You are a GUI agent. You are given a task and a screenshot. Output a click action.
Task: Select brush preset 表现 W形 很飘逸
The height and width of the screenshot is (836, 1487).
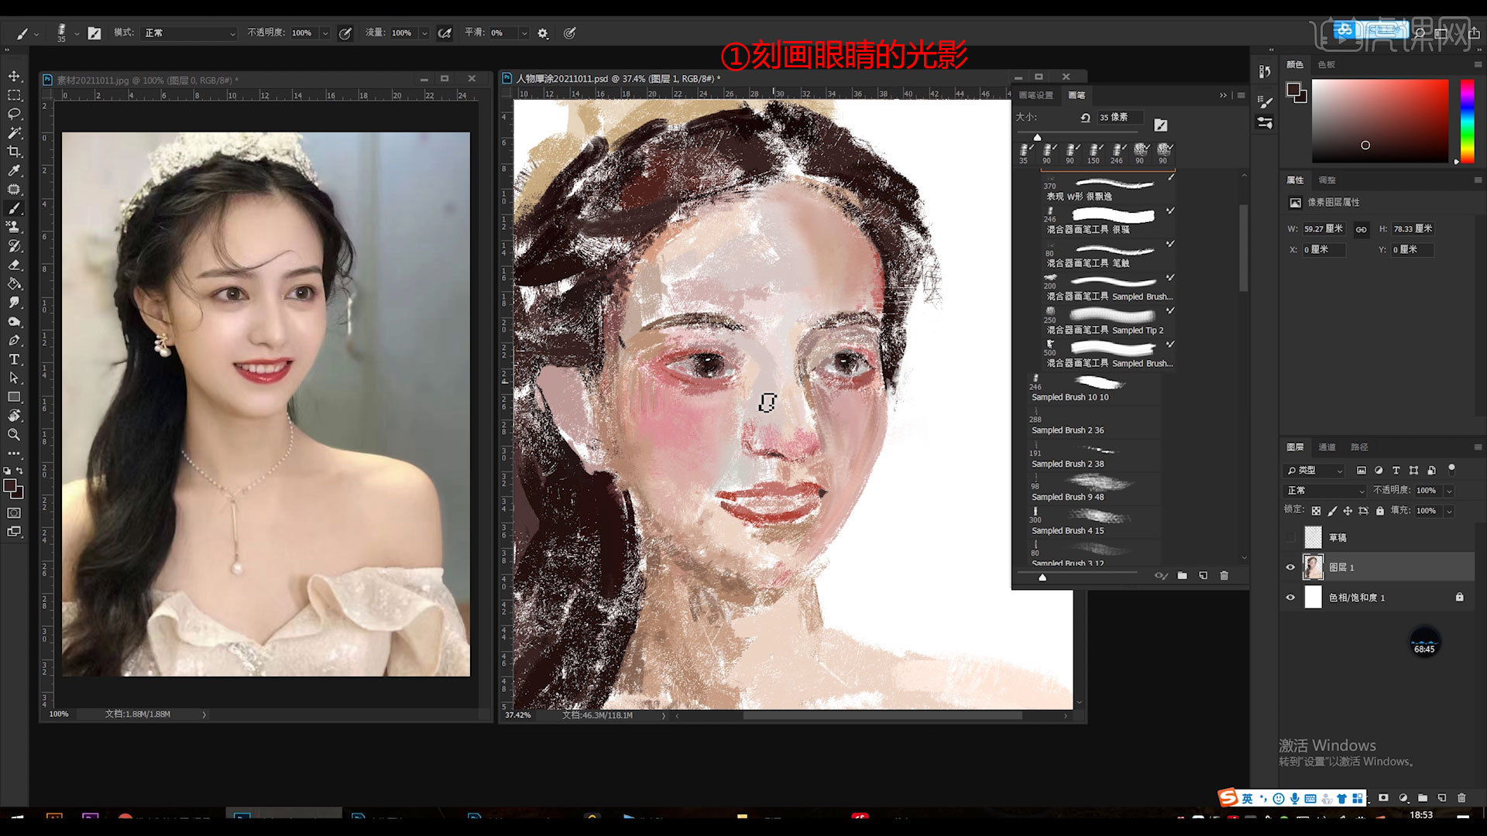point(1108,189)
